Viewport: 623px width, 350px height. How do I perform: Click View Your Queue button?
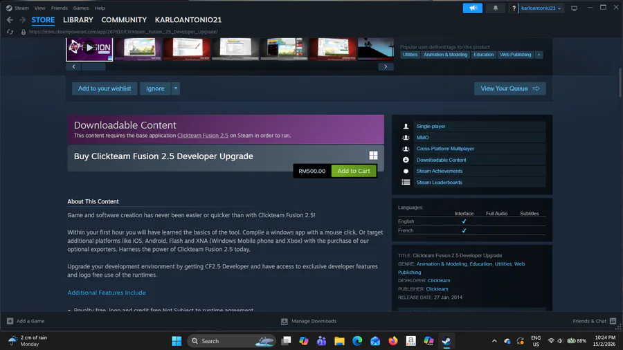(x=509, y=89)
